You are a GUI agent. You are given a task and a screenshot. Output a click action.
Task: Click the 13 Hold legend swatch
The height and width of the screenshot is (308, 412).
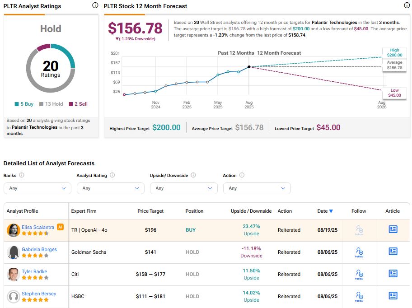click(41, 104)
